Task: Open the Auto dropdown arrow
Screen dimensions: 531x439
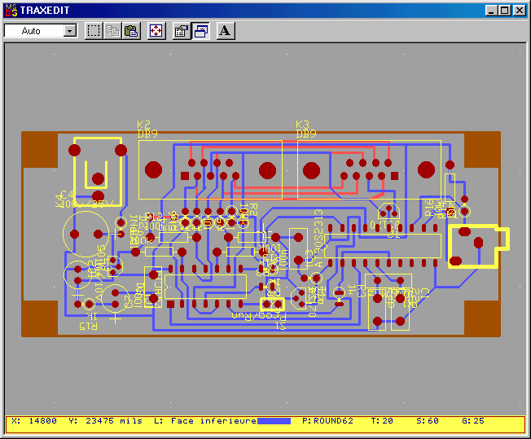Action: (x=69, y=31)
